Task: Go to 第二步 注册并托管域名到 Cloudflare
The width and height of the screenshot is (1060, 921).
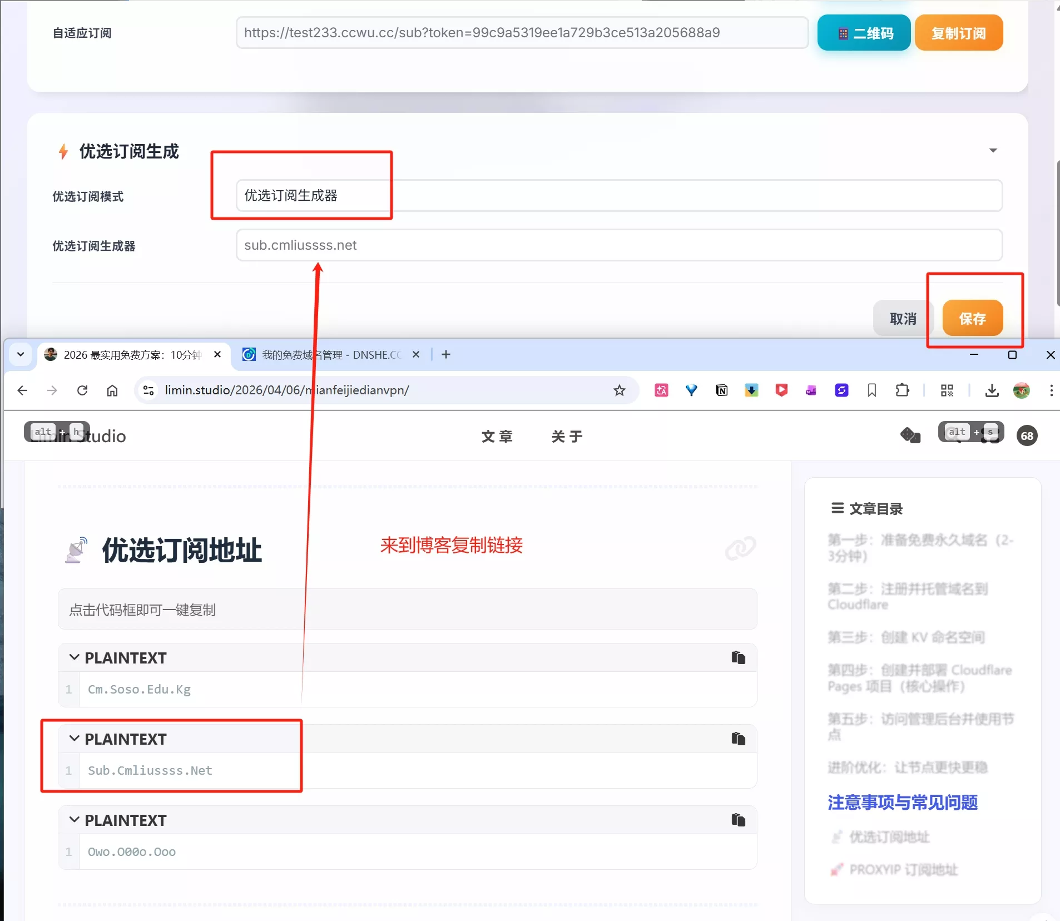Action: [x=908, y=596]
